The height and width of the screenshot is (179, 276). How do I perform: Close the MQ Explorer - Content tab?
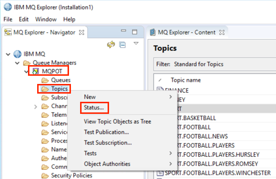click(x=222, y=32)
